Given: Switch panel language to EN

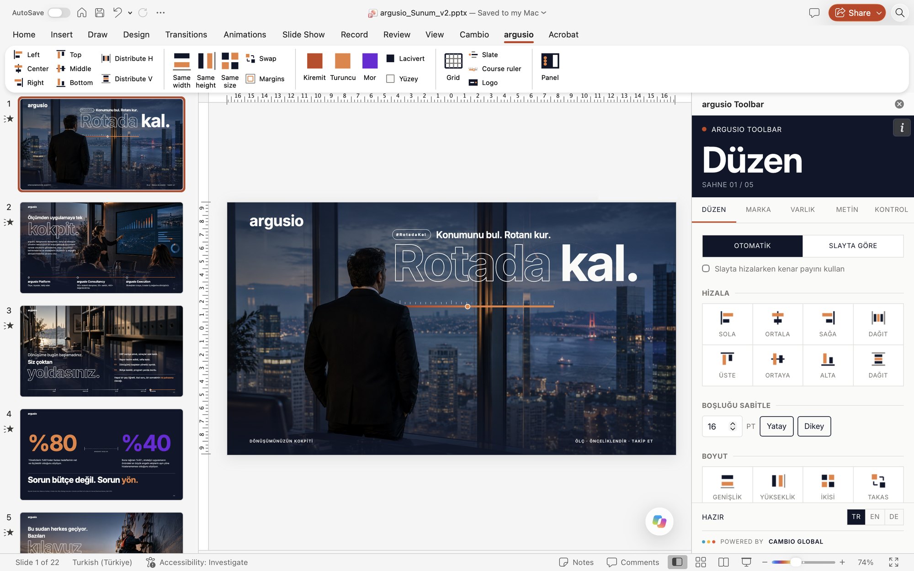Looking at the screenshot, I should pos(875,517).
